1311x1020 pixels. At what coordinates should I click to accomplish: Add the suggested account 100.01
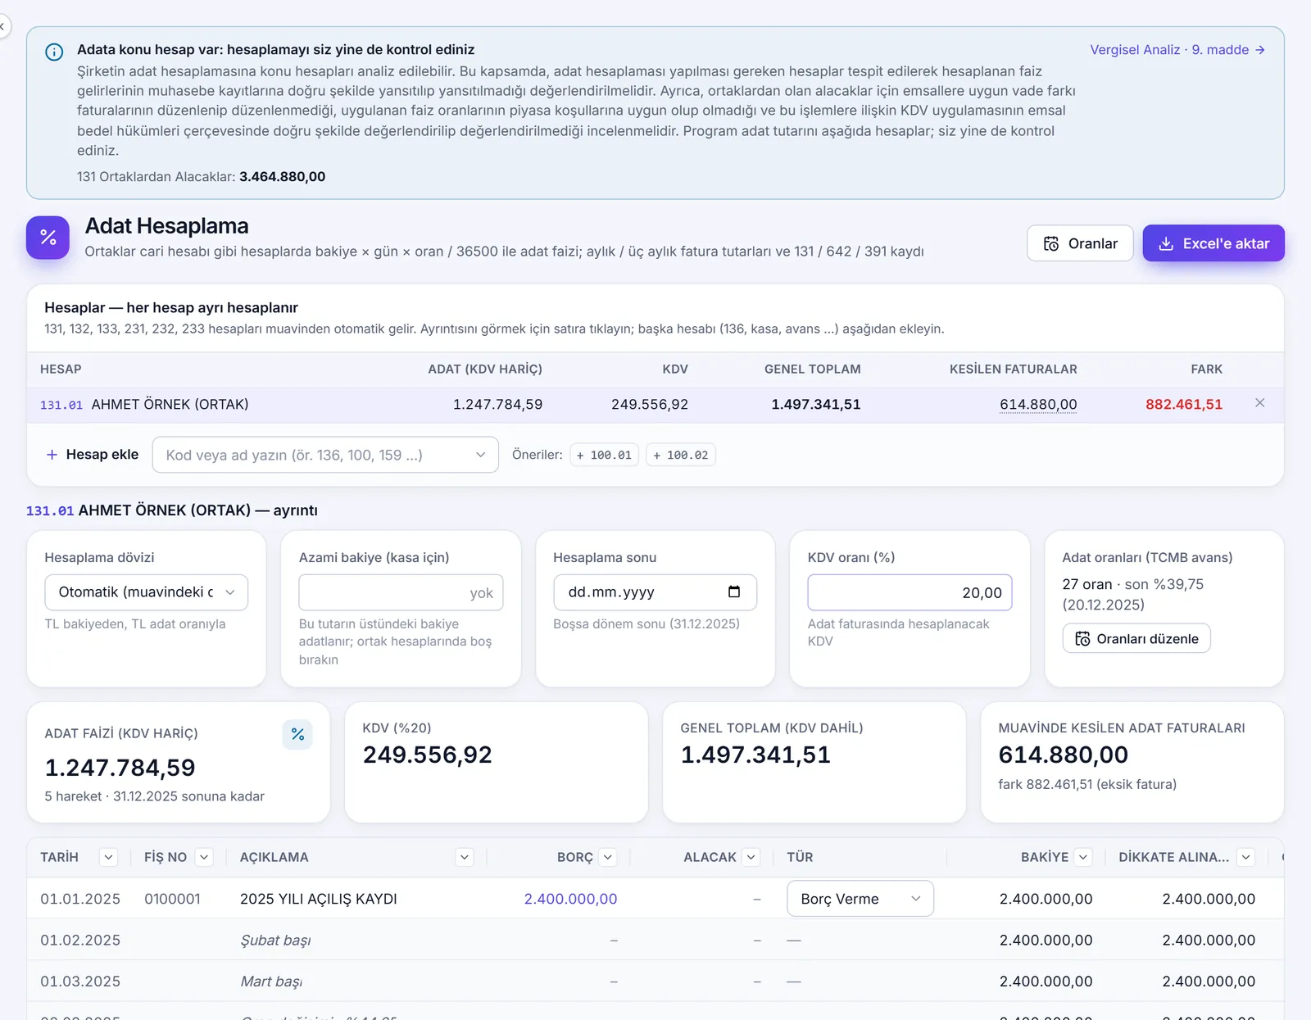tap(605, 455)
